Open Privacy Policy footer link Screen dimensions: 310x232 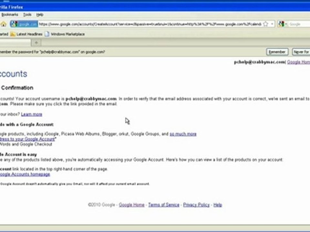coord(196,205)
